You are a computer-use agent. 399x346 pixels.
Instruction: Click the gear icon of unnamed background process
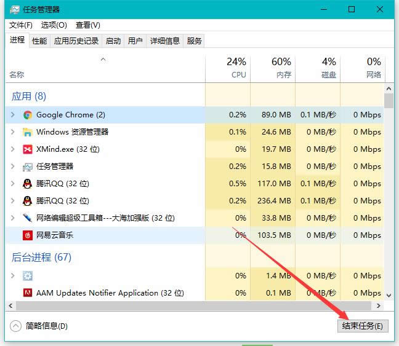point(28,276)
